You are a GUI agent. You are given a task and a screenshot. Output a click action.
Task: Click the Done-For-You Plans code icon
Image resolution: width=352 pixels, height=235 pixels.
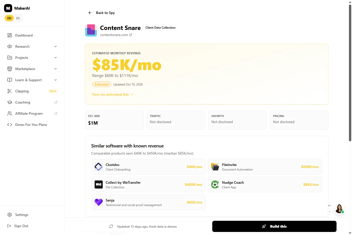[x=10, y=125]
